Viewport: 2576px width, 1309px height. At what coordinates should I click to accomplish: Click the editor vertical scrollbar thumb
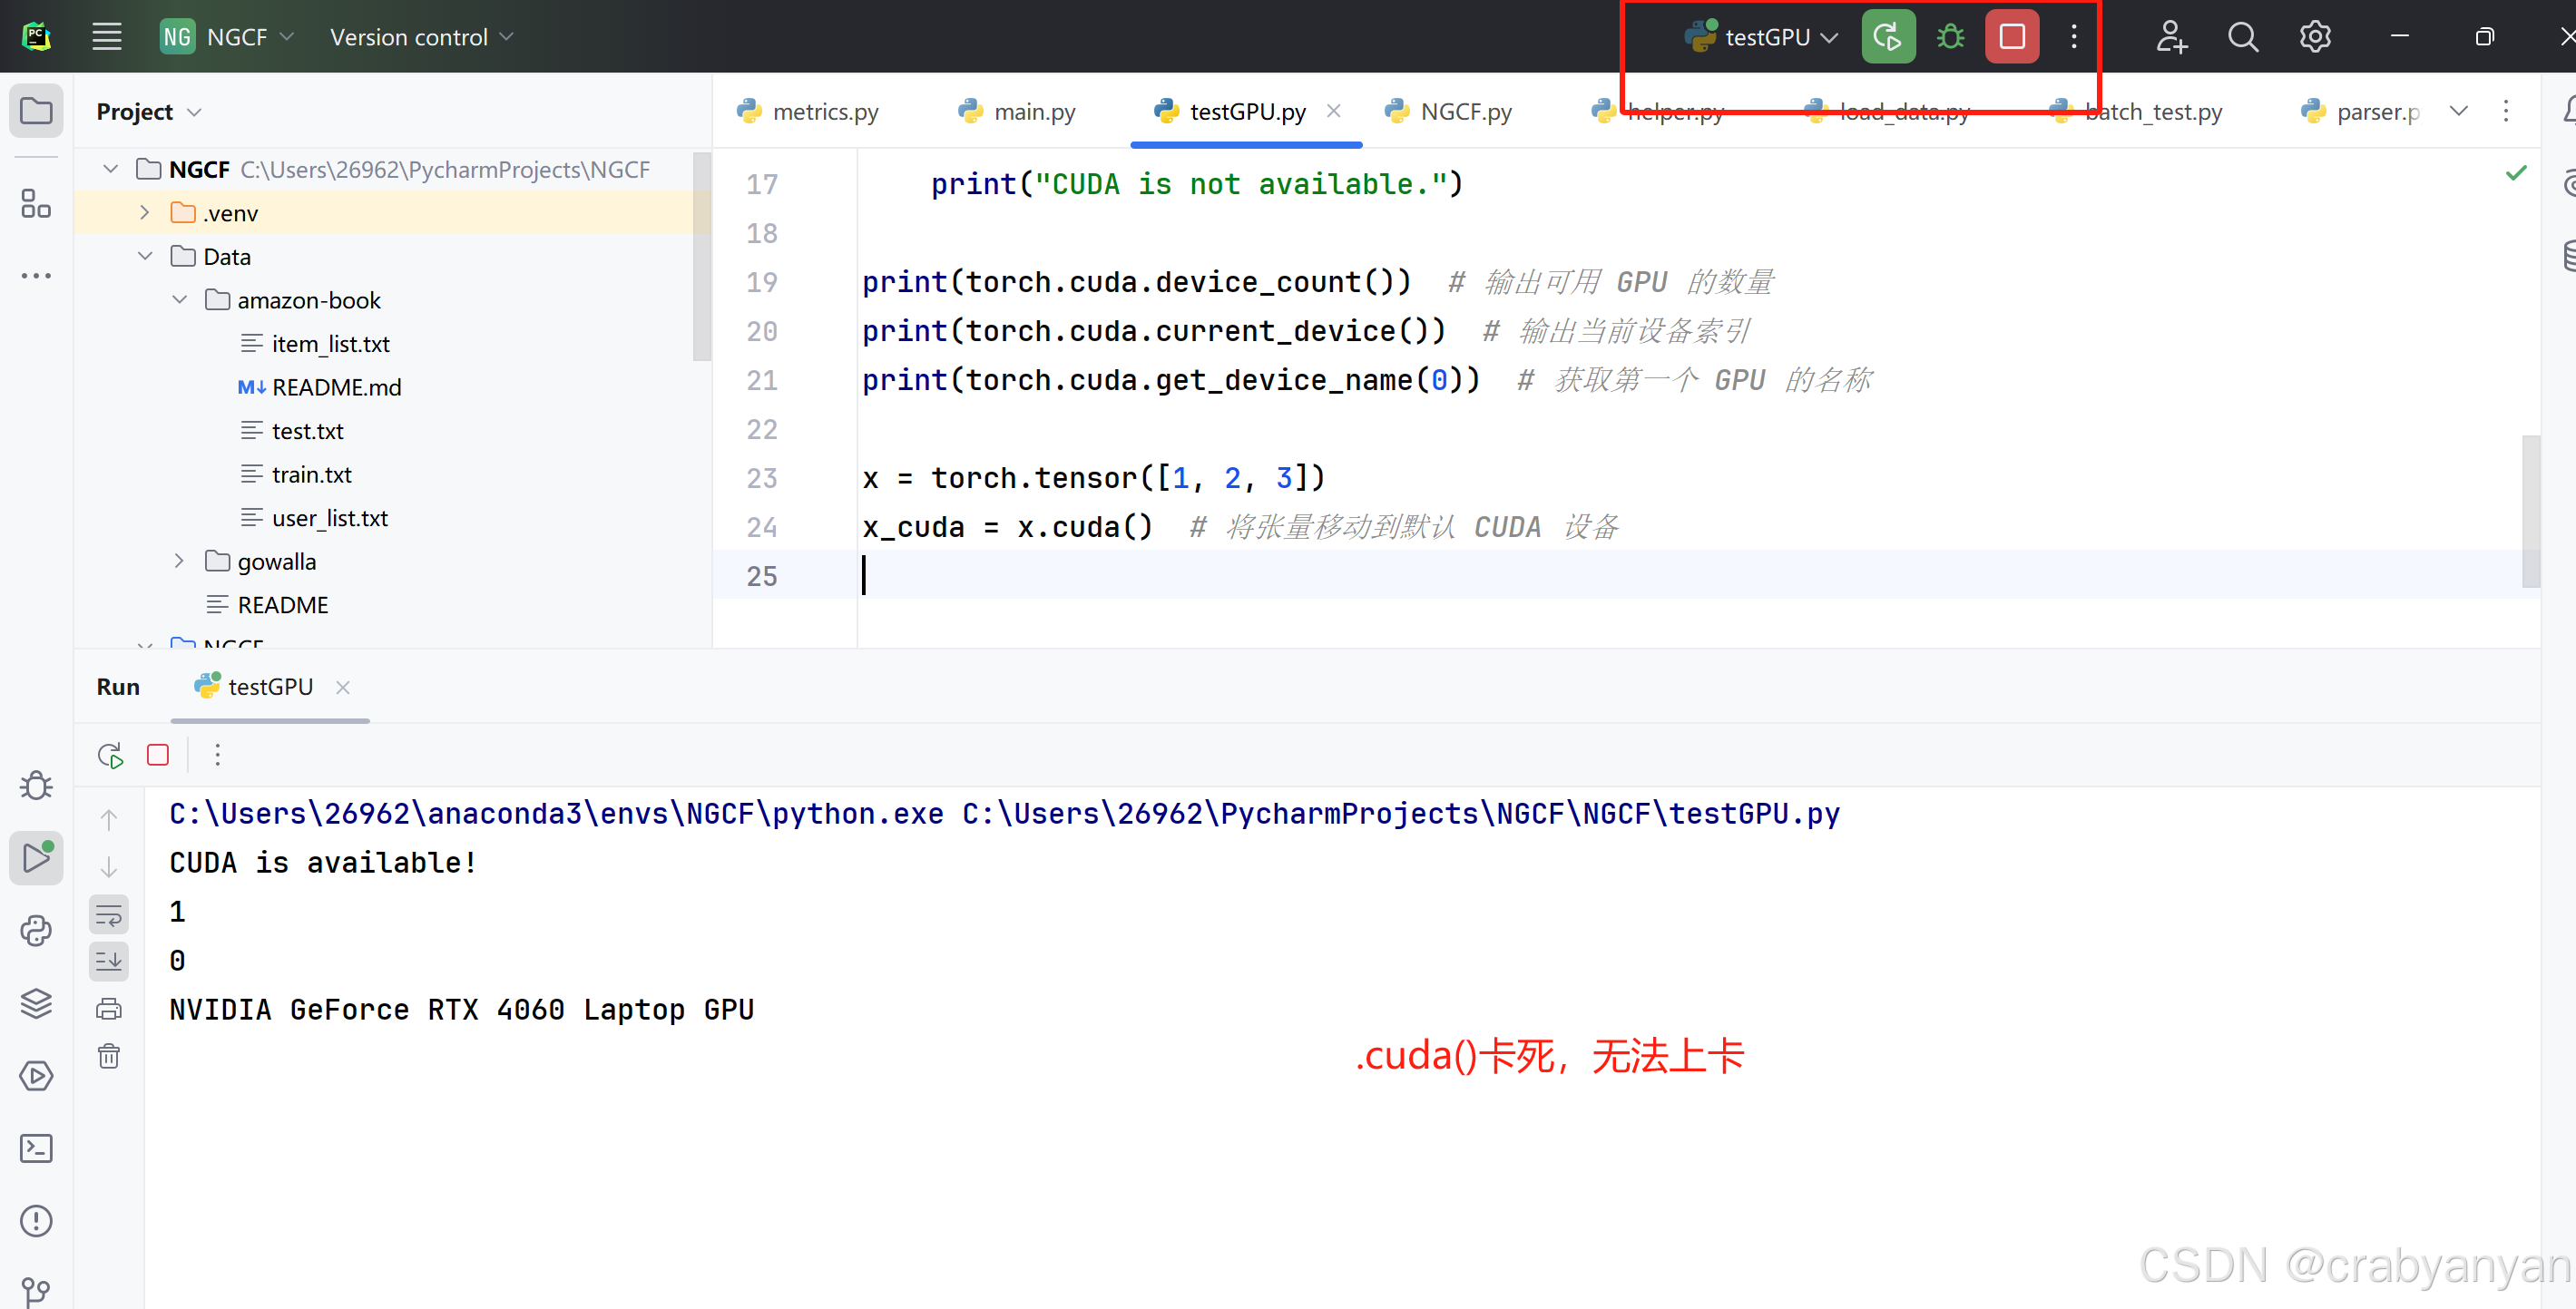tap(2530, 510)
